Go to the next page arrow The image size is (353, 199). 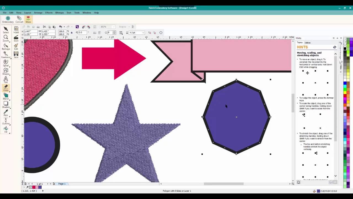(x=47, y=184)
